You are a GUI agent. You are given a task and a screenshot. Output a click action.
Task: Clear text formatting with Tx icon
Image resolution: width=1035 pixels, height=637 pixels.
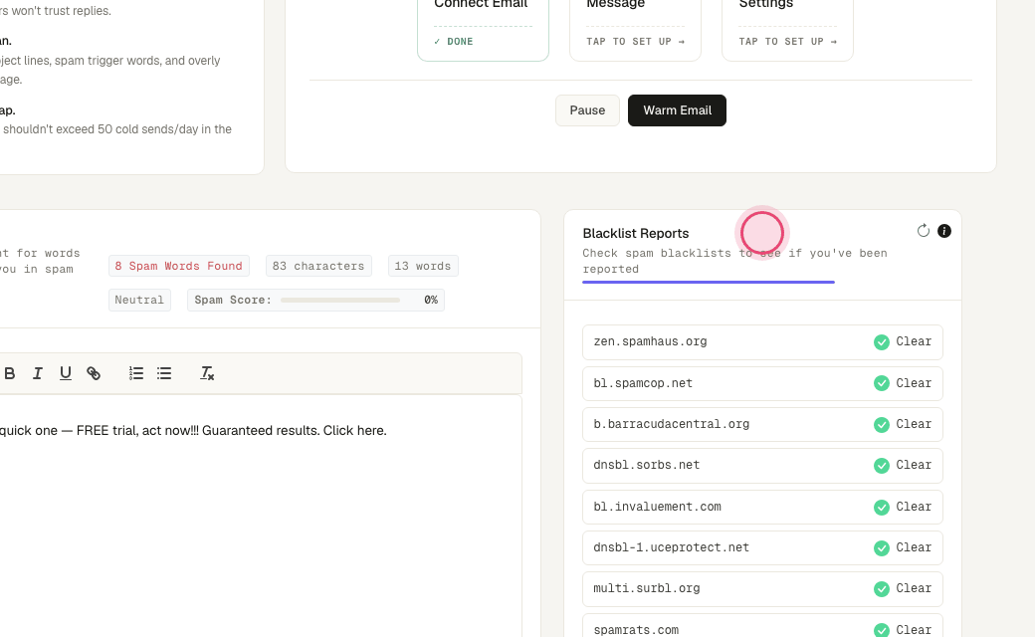pos(207,373)
